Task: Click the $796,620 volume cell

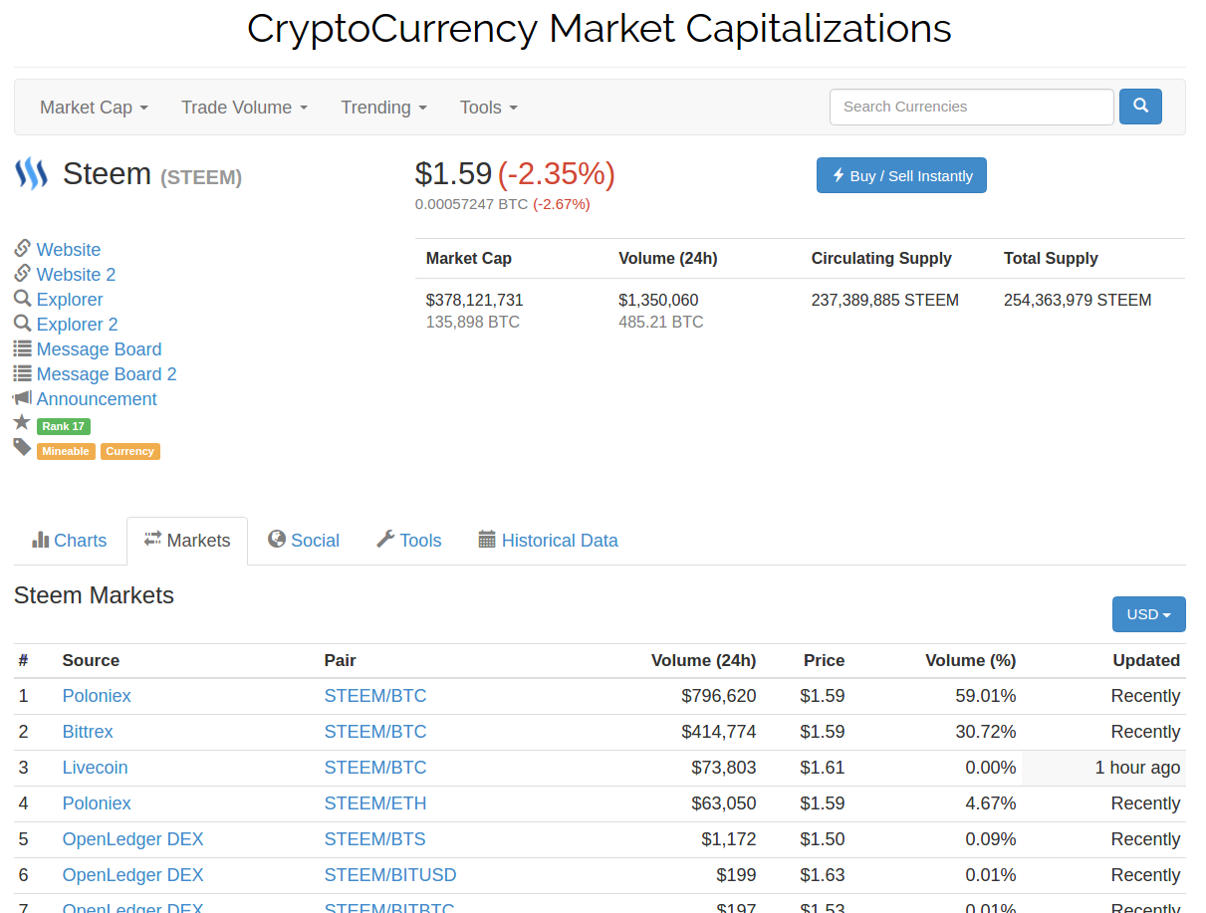Action: tap(719, 696)
